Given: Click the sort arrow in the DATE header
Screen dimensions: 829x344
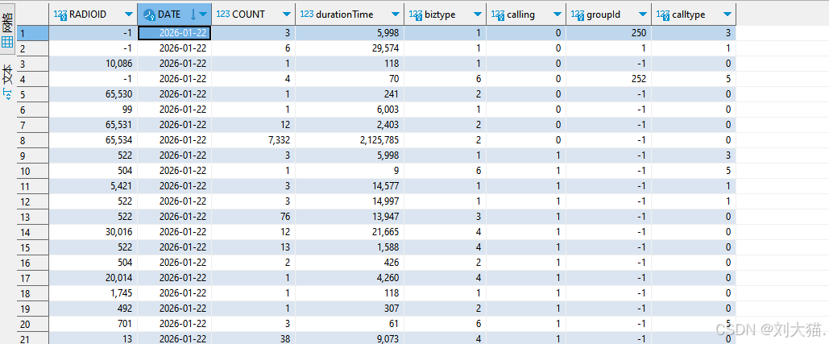Looking at the screenshot, I should [193, 15].
